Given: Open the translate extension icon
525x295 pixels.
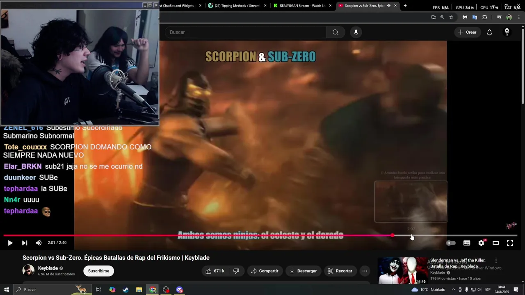Looking at the screenshot, I should (475, 17).
